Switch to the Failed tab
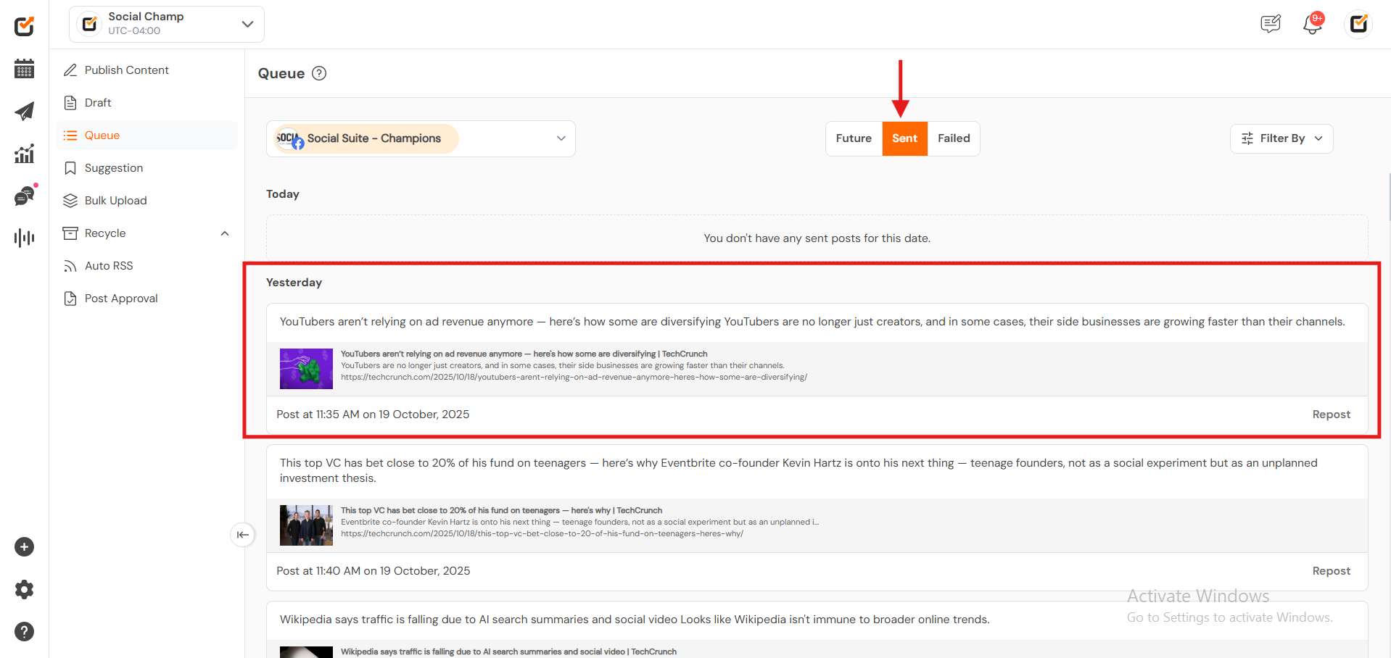 (954, 138)
